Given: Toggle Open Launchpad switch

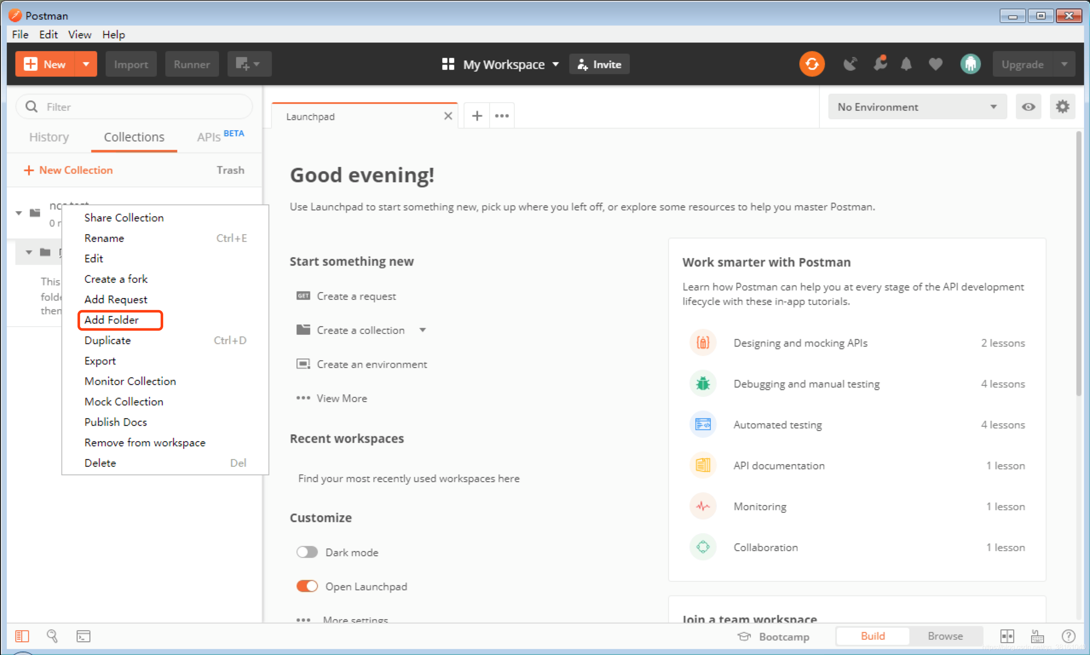Looking at the screenshot, I should tap(308, 586).
